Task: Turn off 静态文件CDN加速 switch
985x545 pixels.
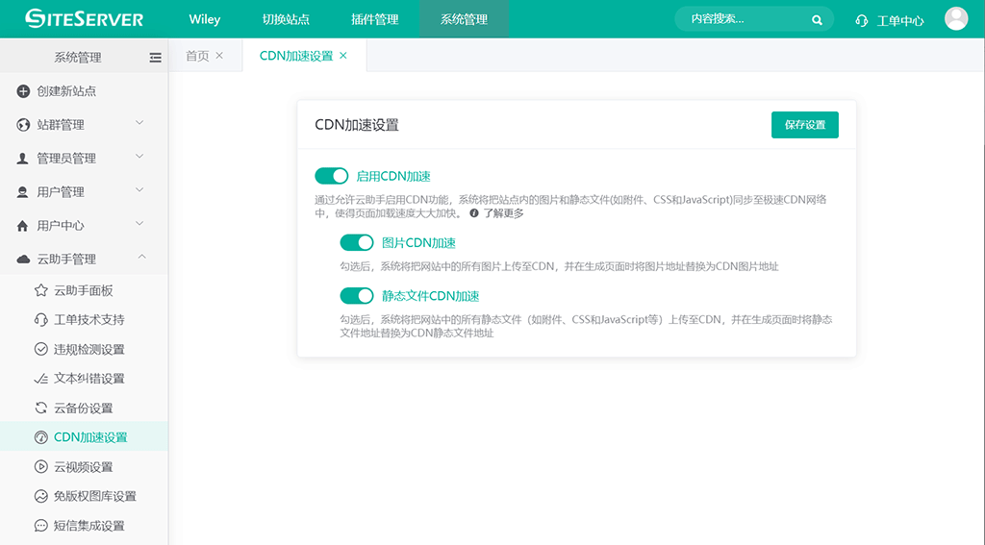Action: click(356, 296)
